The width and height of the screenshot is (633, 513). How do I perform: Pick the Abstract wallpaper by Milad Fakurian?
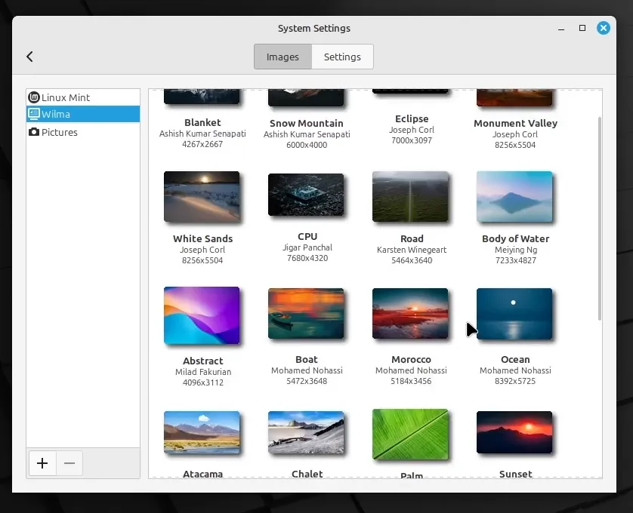(202, 315)
